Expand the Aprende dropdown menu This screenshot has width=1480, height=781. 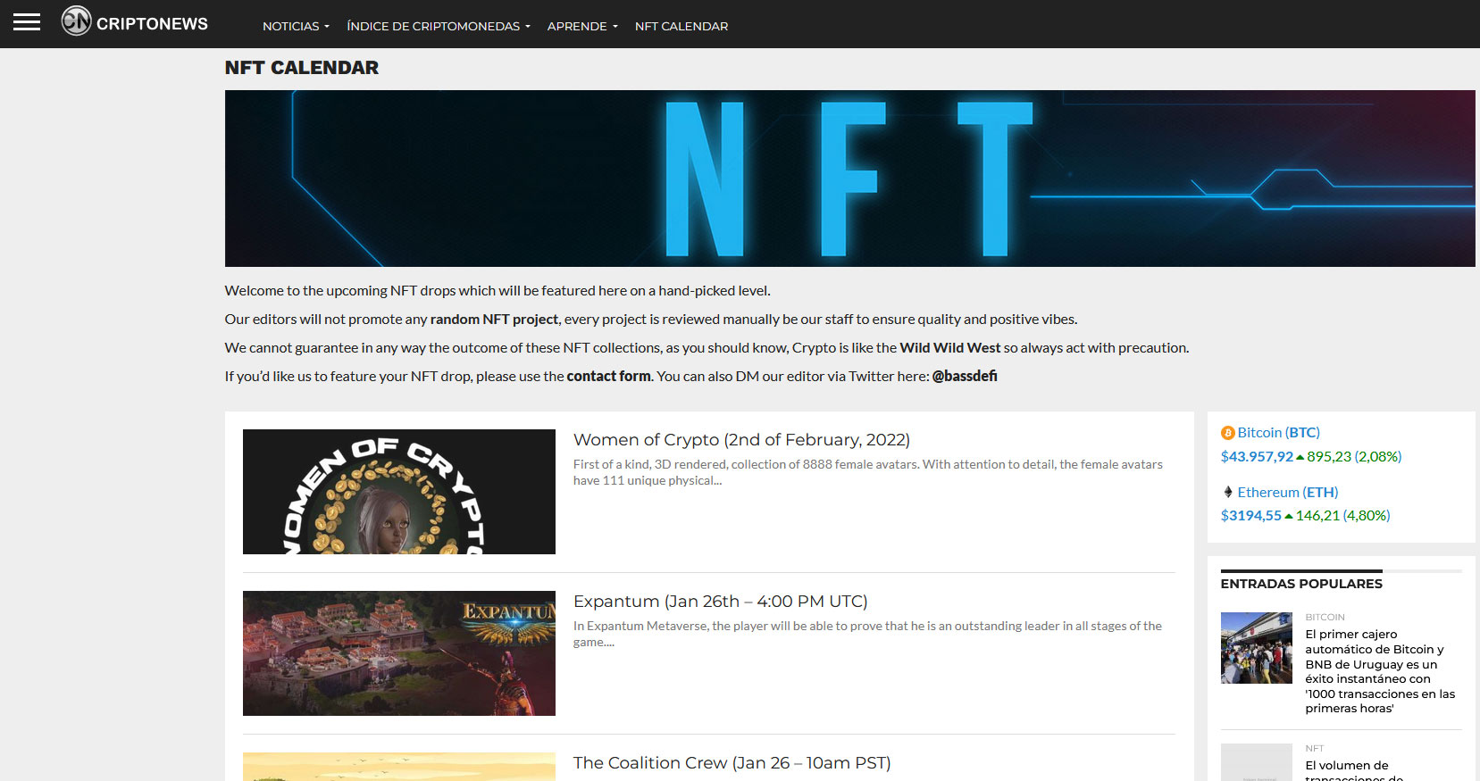tap(581, 27)
